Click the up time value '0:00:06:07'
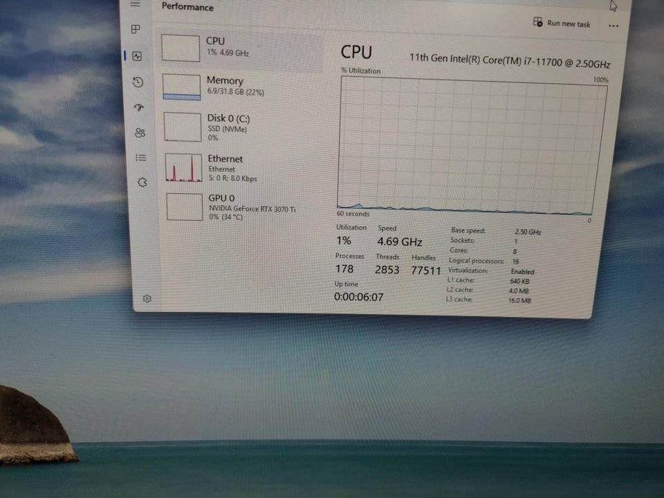 pos(359,297)
